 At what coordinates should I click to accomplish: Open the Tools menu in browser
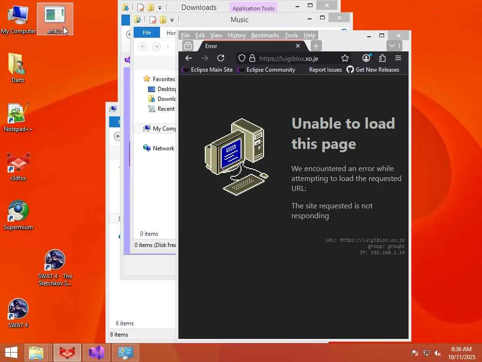click(291, 35)
